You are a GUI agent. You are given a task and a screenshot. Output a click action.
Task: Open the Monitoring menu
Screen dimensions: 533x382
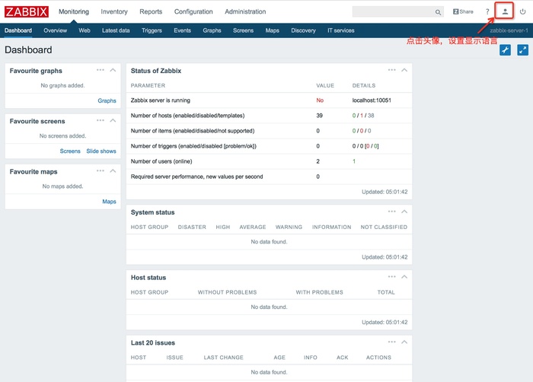coord(74,11)
